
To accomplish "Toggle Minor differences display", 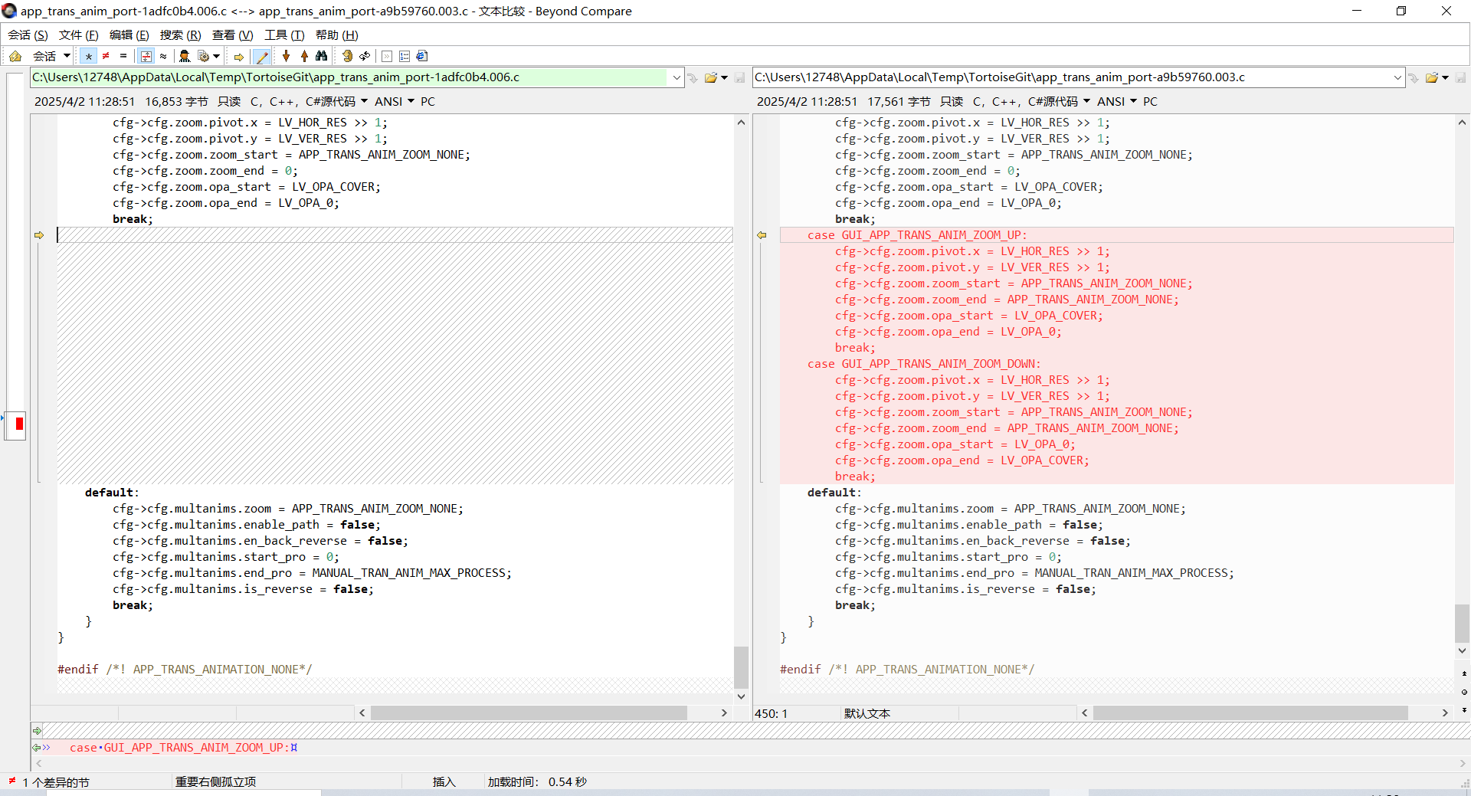I will coord(163,56).
